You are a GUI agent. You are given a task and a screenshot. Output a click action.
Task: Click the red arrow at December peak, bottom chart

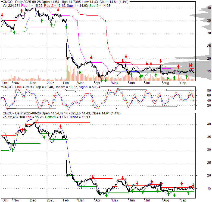(x=36, y=122)
